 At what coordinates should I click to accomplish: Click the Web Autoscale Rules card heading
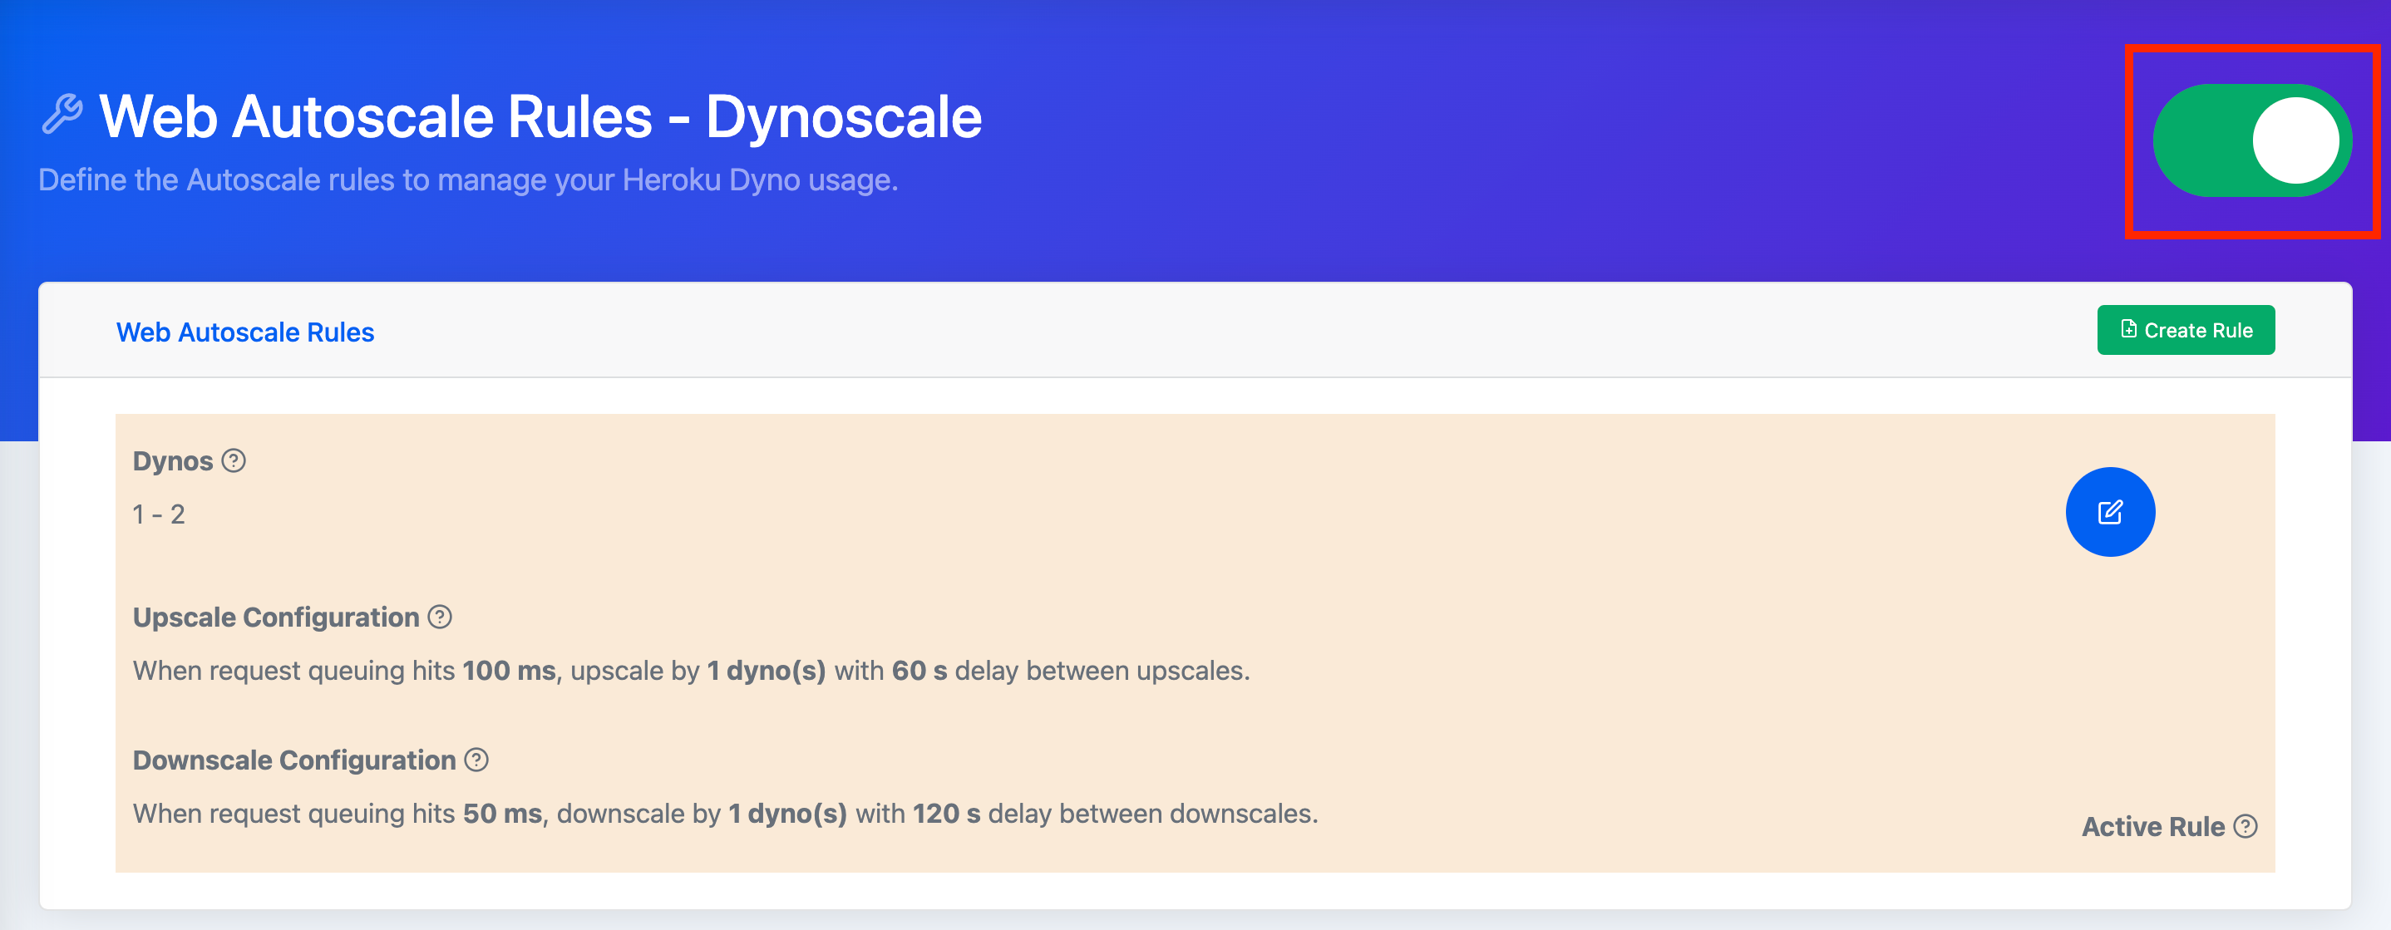click(x=245, y=332)
